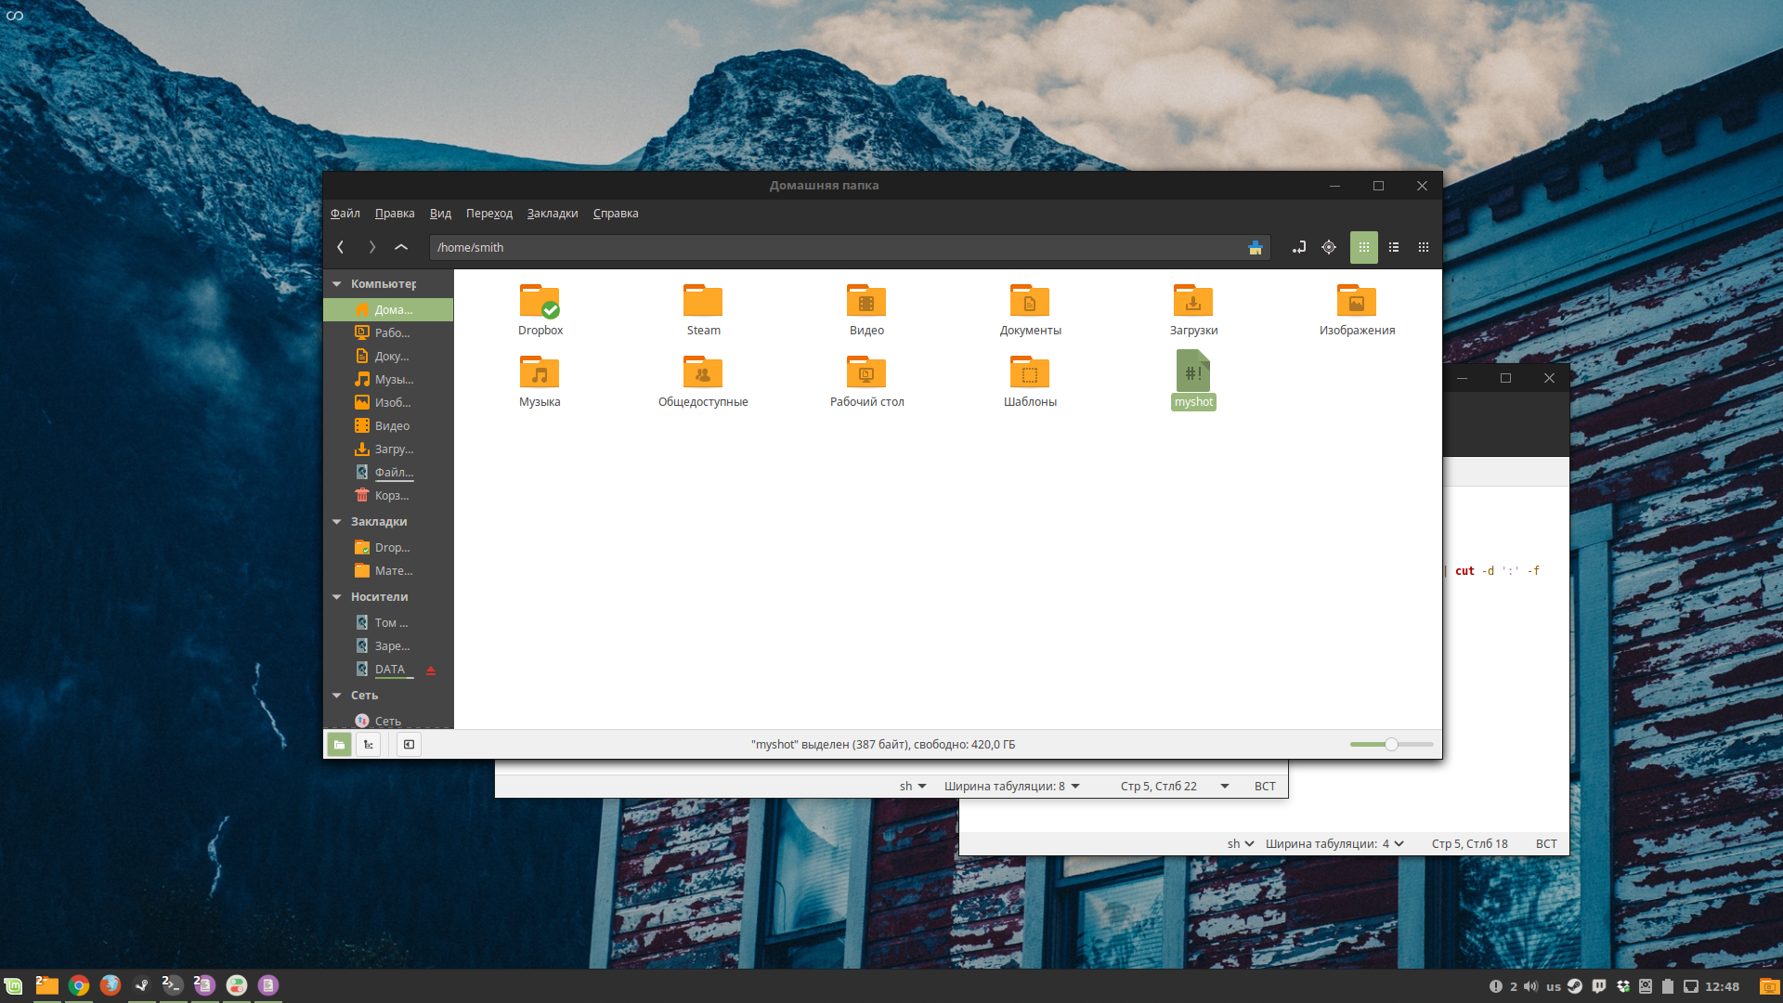Switch to compact view mode

click(x=1424, y=247)
